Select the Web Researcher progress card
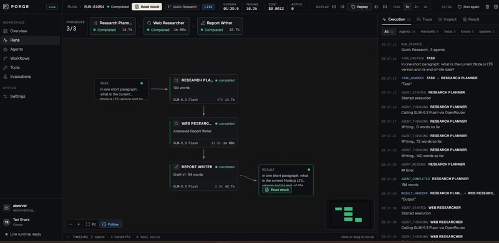 click(x=167, y=26)
